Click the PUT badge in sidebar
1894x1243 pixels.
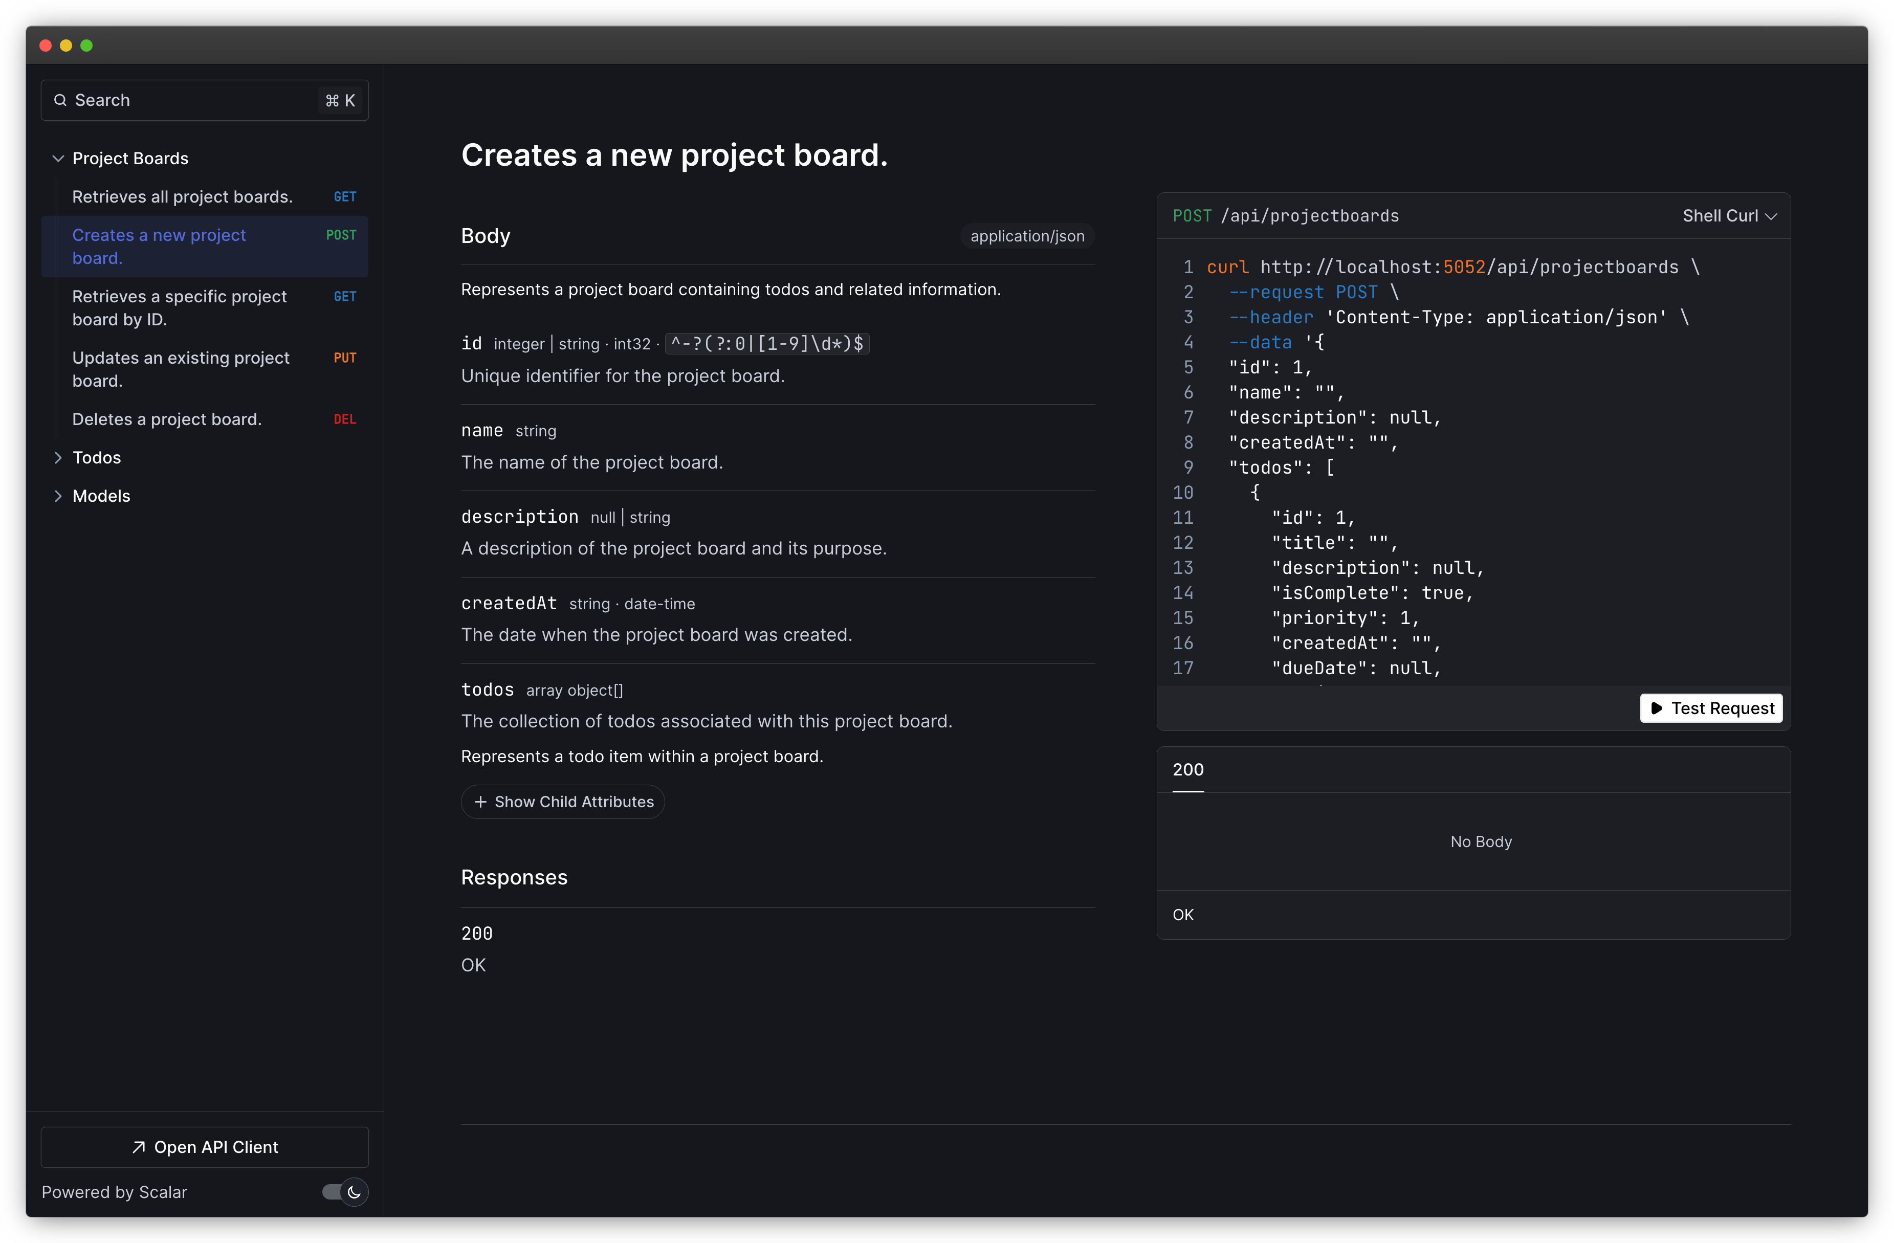(345, 358)
